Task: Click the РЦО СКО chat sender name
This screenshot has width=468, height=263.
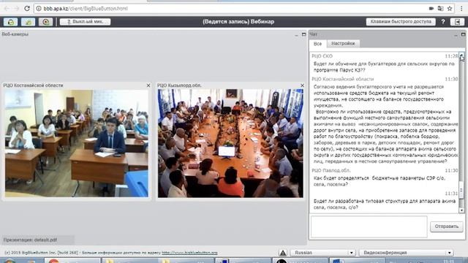Action: click(x=322, y=56)
